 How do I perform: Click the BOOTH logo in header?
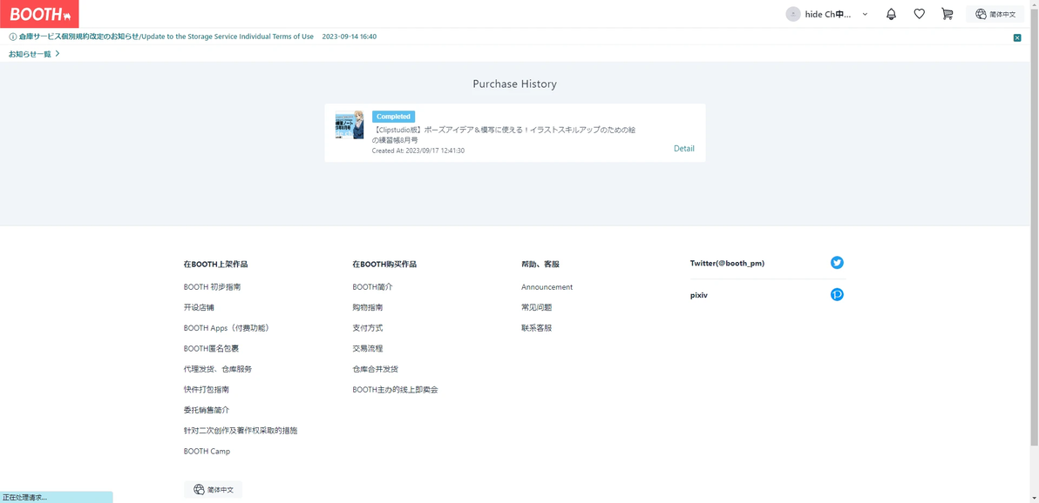40,14
